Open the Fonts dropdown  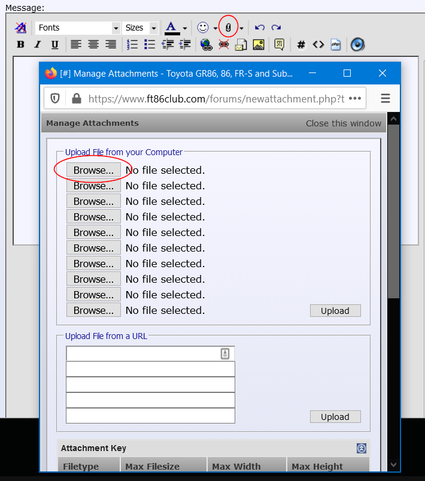point(78,28)
